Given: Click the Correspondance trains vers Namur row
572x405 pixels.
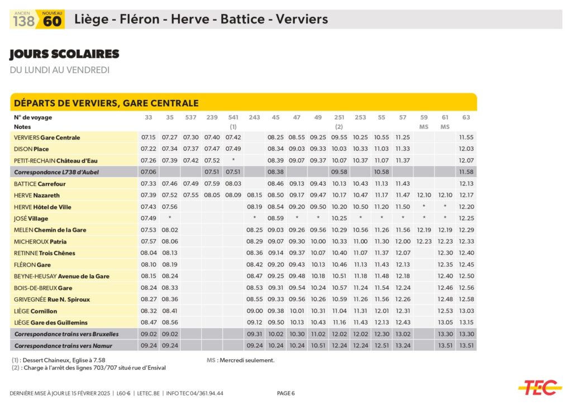Looking at the screenshot, I should [63, 346].
